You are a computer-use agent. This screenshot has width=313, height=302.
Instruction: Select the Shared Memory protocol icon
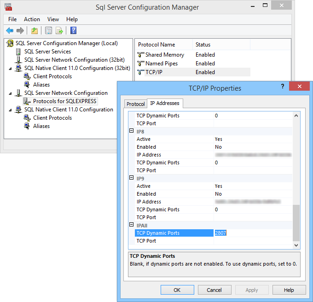tap(141, 54)
